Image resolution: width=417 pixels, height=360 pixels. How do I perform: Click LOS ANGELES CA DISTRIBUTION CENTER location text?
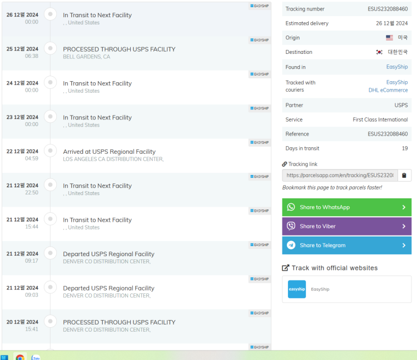click(x=113, y=159)
